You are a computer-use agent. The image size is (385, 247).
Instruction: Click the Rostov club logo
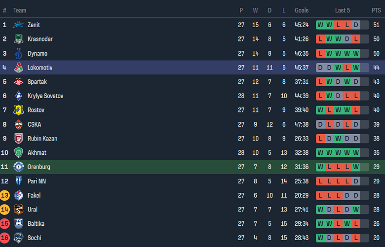click(19, 110)
